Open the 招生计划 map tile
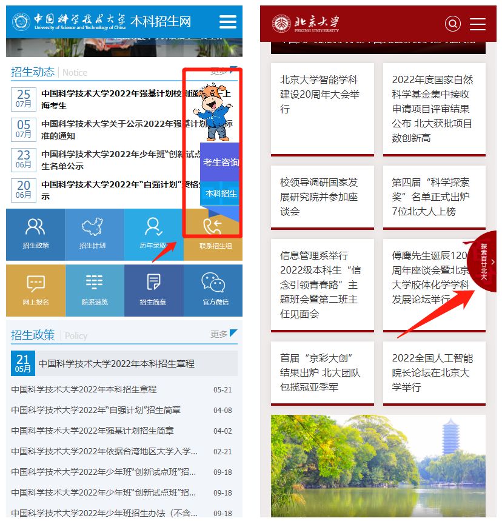The width and height of the screenshot is (502, 521). click(x=95, y=235)
